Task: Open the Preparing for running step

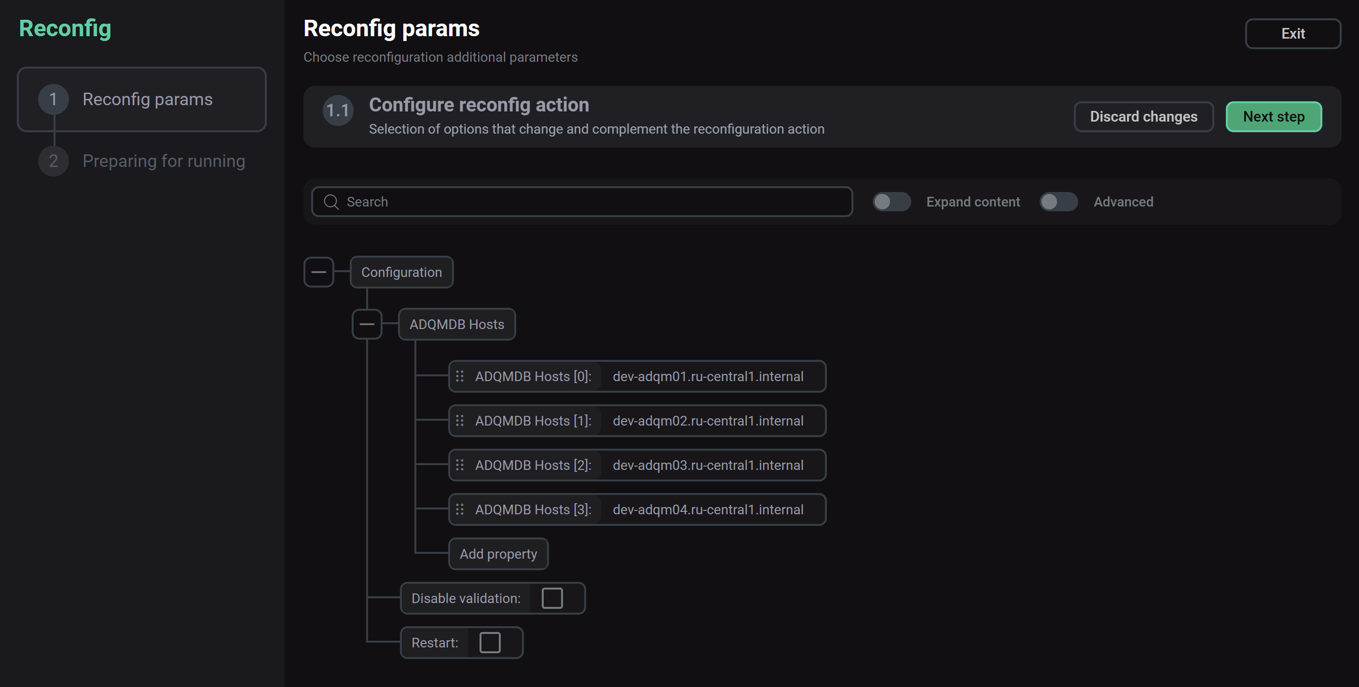Action: pos(141,161)
